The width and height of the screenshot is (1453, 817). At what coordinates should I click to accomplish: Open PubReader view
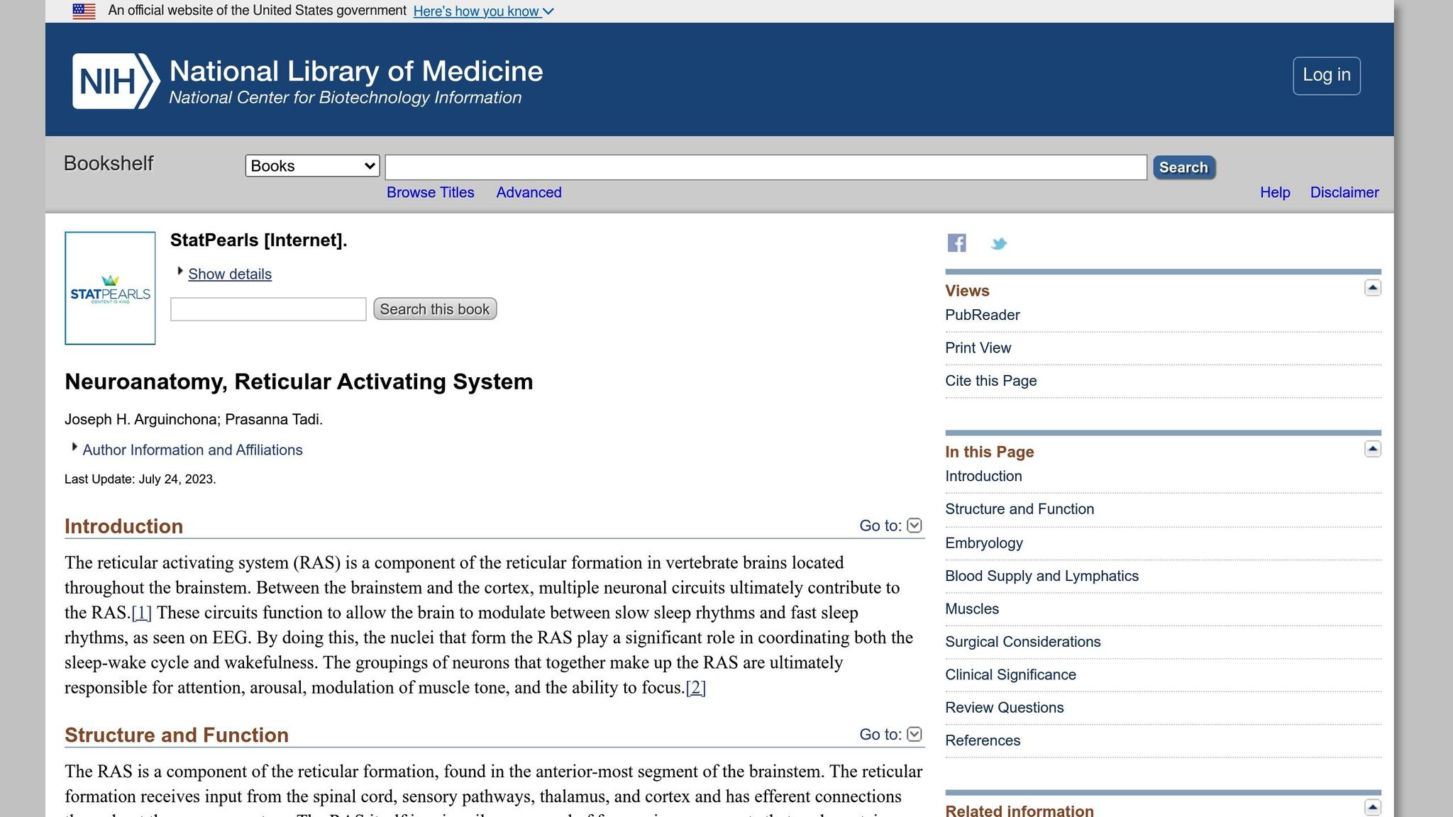(982, 315)
